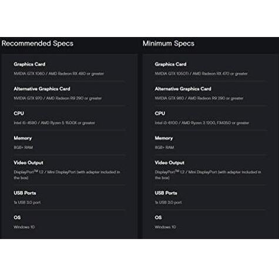Click NVIDIA GTX 1060 recommended graphics text
This screenshot has width=279, height=279.
[x=59, y=73]
